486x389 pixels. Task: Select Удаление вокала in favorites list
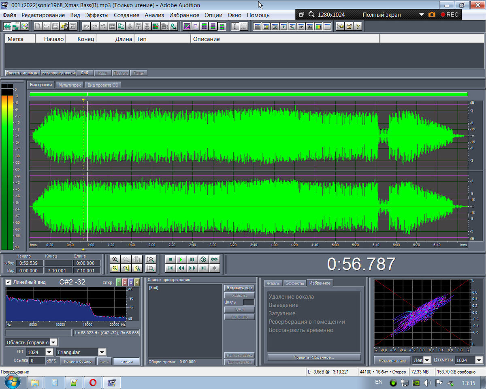point(291,297)
